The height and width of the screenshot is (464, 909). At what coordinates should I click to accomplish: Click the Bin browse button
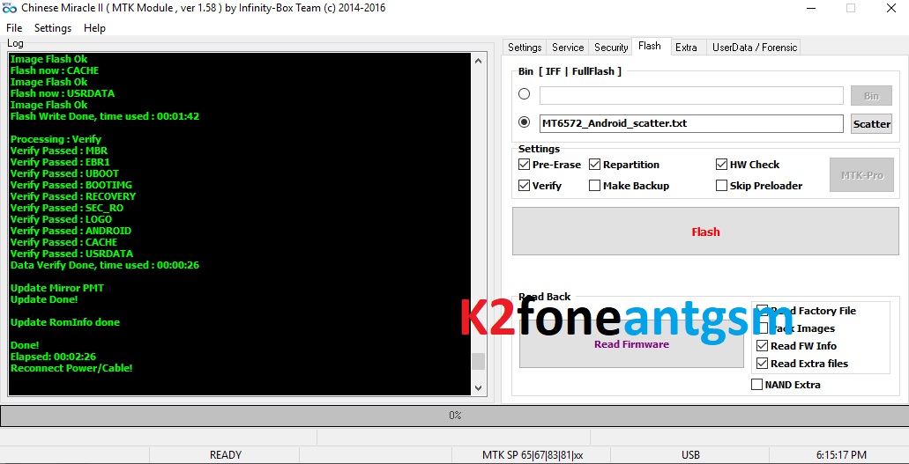pos(871,96)
